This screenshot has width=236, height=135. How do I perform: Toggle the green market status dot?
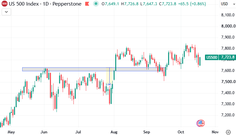point(96,4)
